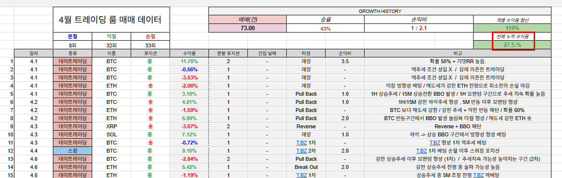The height and width of the screenshot is (178, 562).
Task: Select the 진입 날짜 column header
Action: [x=267, y=53]
